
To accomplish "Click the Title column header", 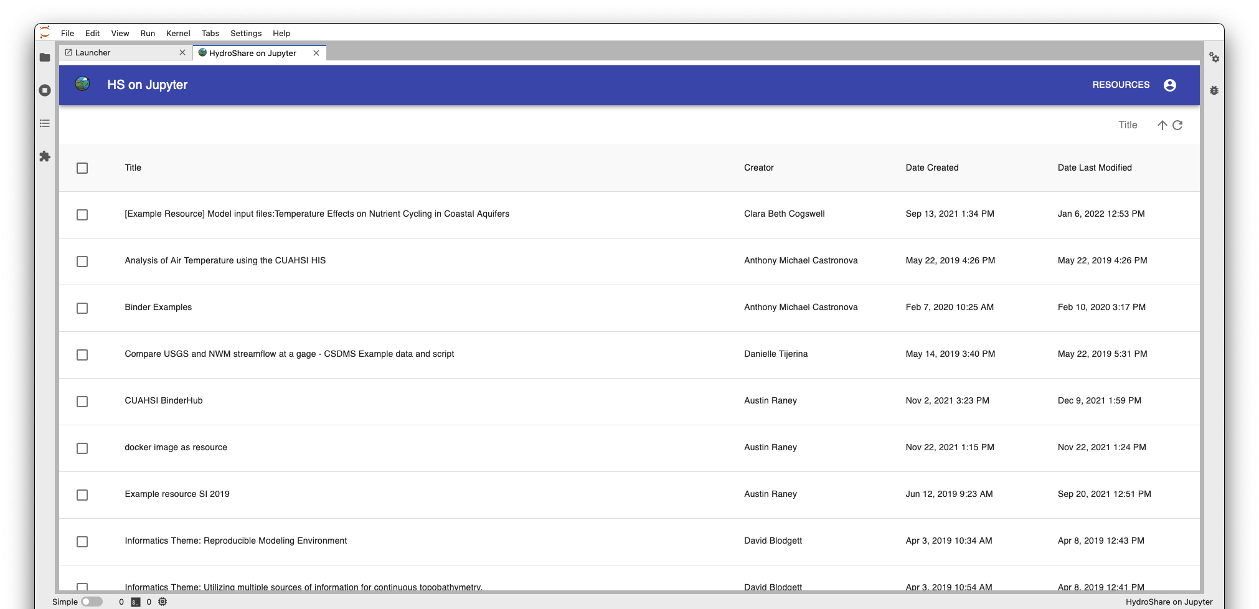I will (x=133, y=168).
